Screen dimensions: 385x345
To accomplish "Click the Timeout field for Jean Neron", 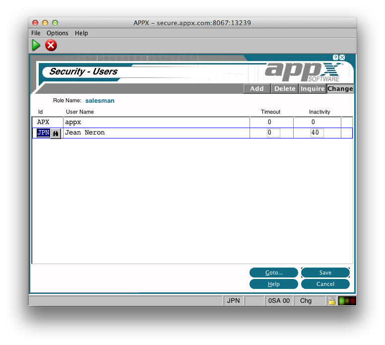I will coord(273,133).
